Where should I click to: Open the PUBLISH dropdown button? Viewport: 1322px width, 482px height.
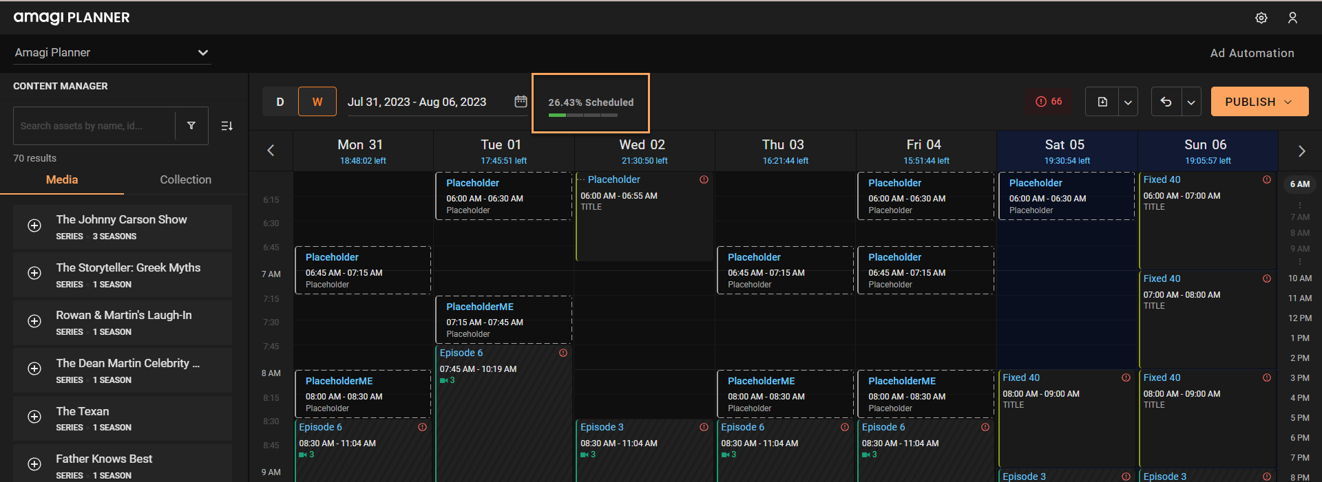pyautogui.click(x=1259, y=102)
